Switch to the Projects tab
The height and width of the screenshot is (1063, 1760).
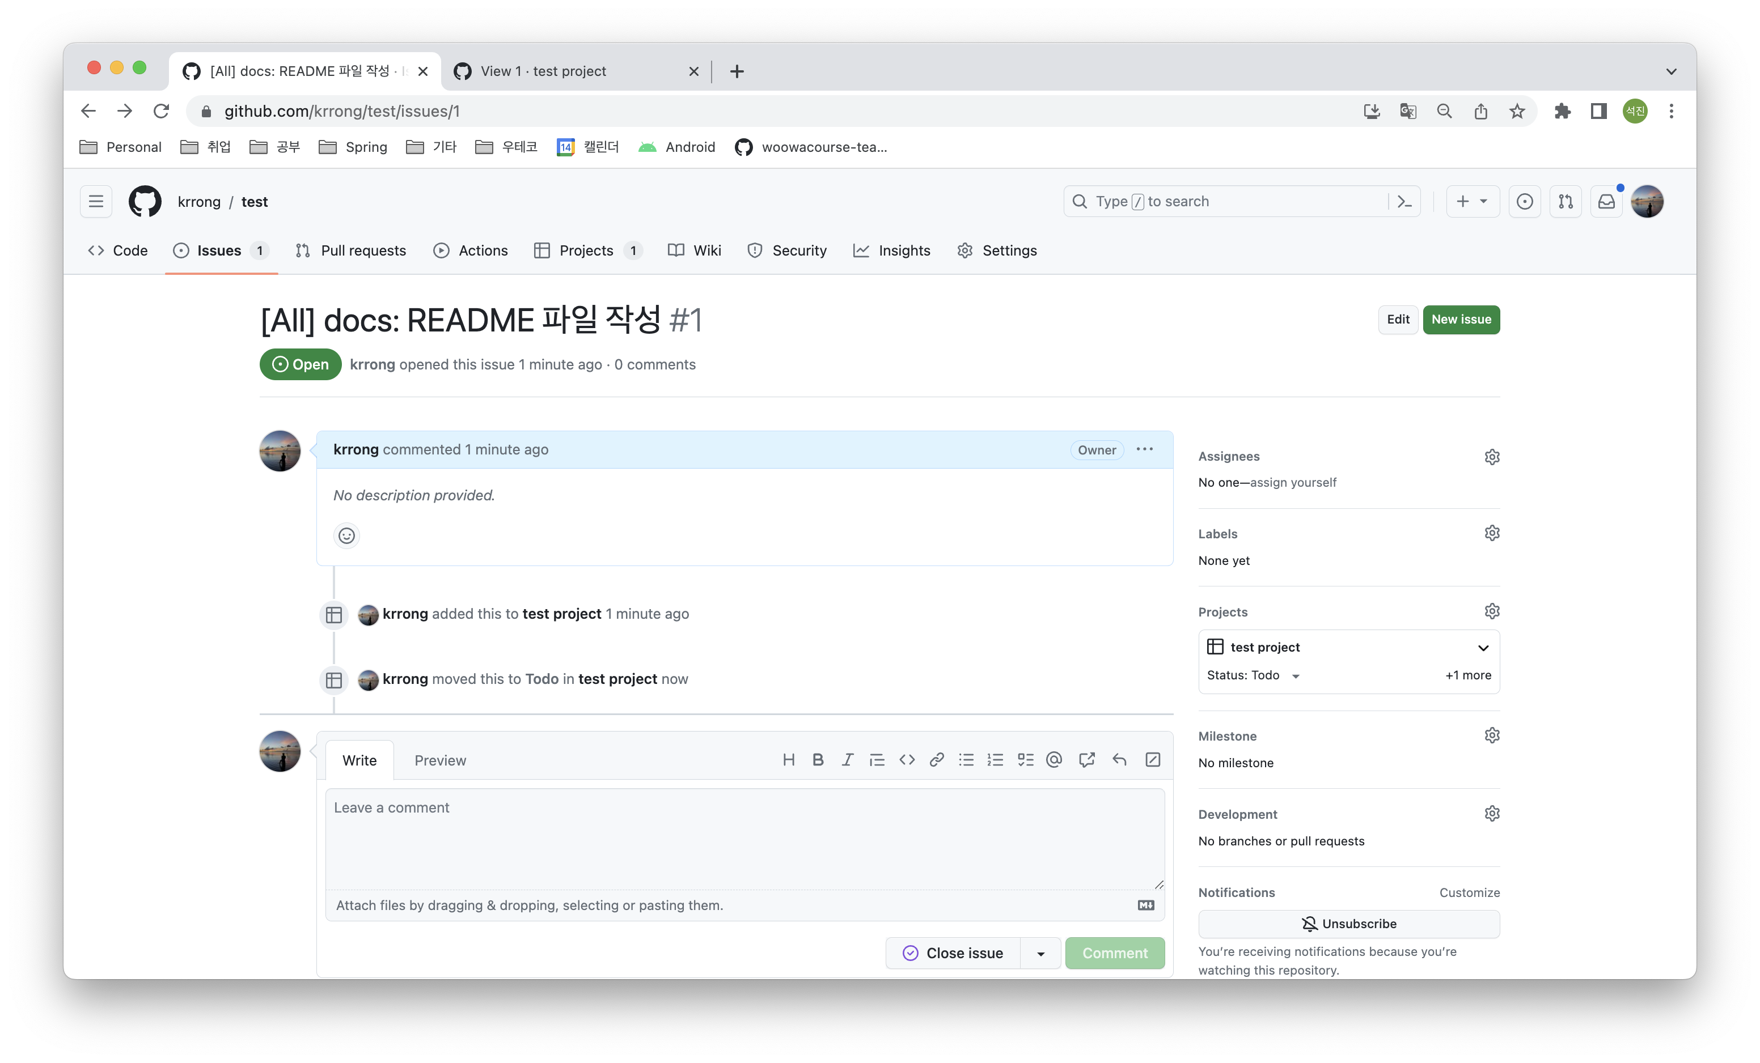click(588, 250)
